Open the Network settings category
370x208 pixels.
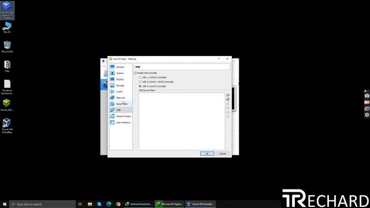pos(121,98)
